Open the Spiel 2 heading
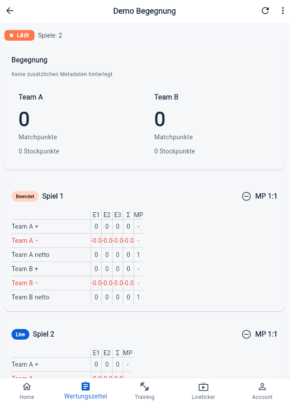Image resolution: width=290 pixels, height=402 pixels. (43, 334)
